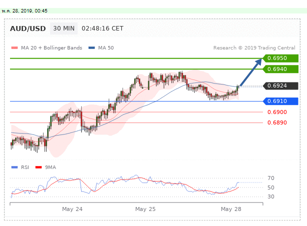Click the RSI 70 axis label
This screenshot has width=307, height=226.
271,178
